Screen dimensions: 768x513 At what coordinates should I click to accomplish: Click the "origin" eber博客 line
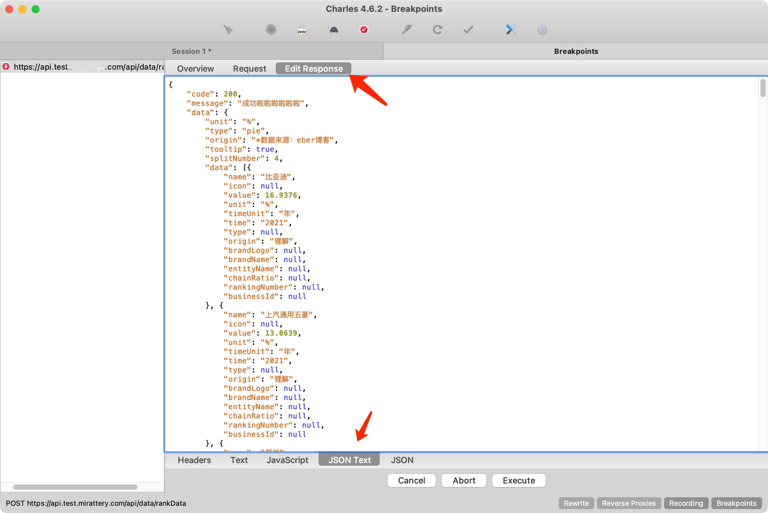(x=271, y=140)
